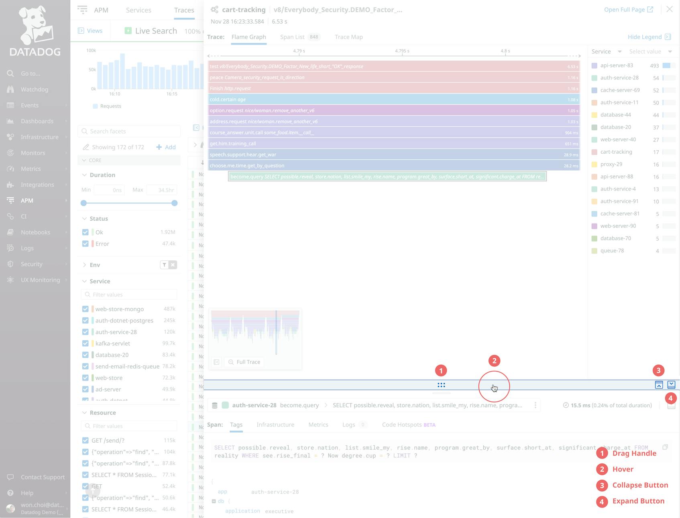The width and height of the screenshot is (680, 518).
Task: Expand the Env facet section
Action: pos(84,265)
